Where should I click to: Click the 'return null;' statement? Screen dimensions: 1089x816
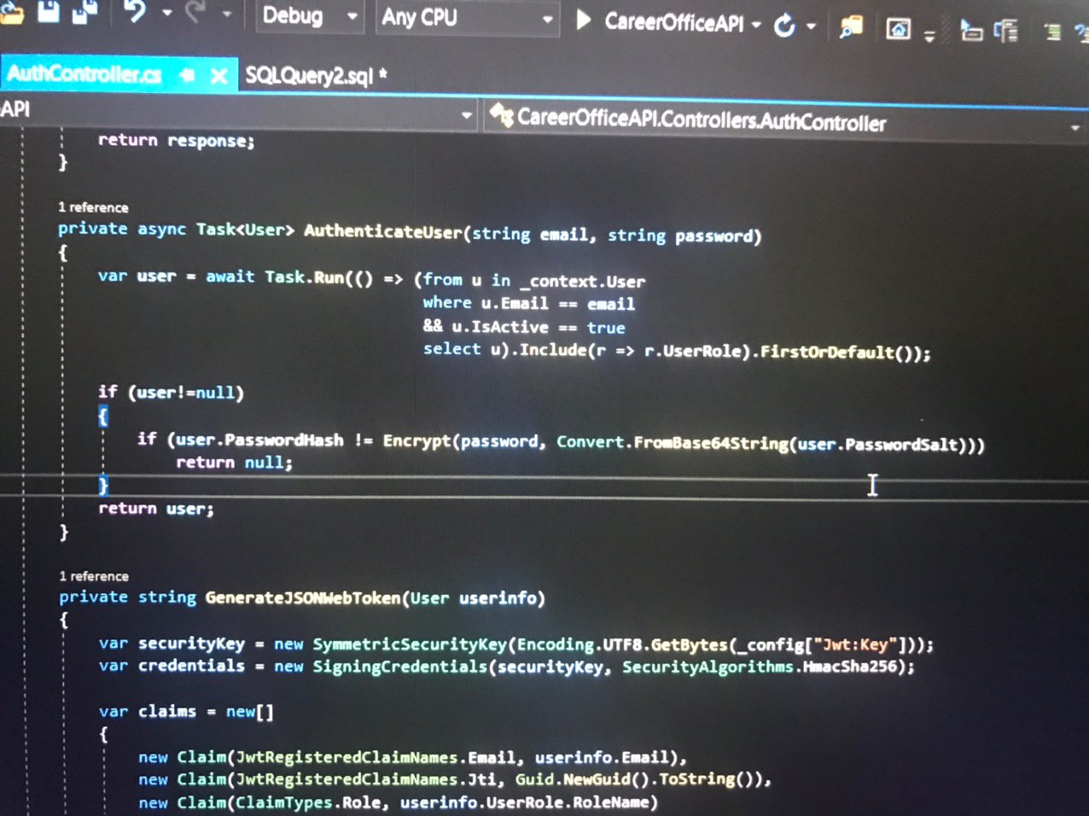pos(234,463)
